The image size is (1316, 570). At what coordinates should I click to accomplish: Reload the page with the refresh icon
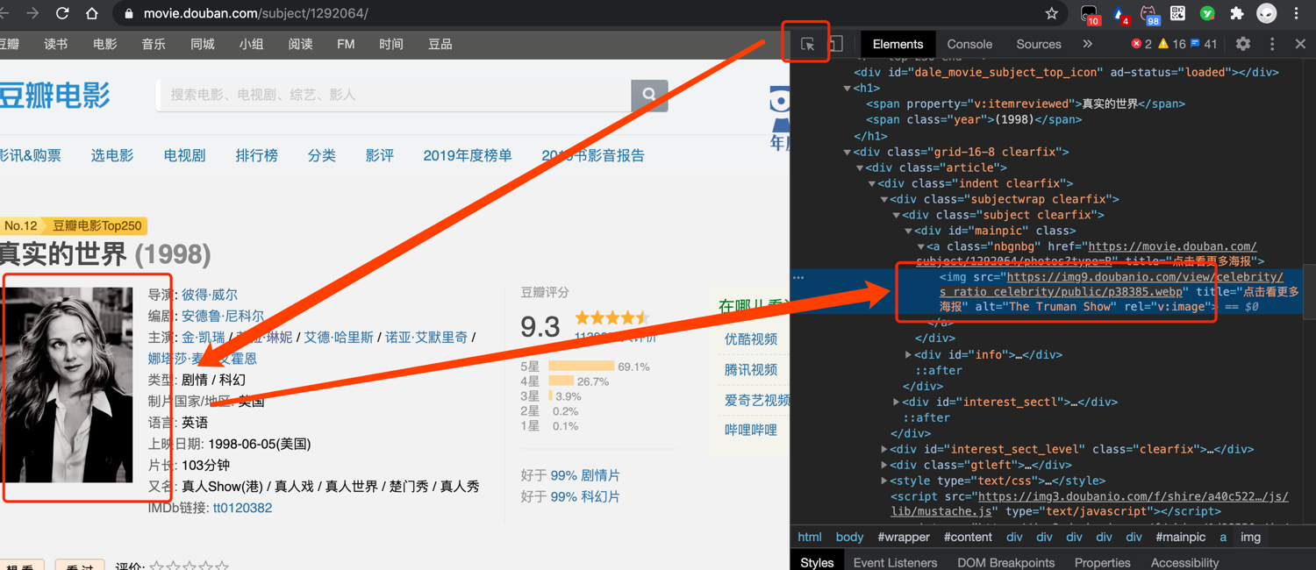[62, 13]
